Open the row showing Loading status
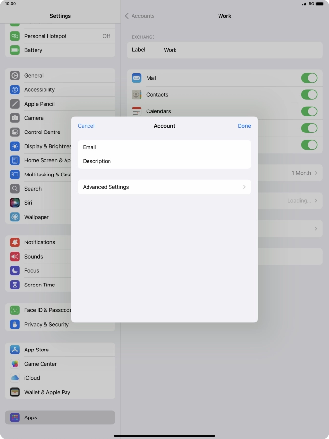 pos(302,201)
